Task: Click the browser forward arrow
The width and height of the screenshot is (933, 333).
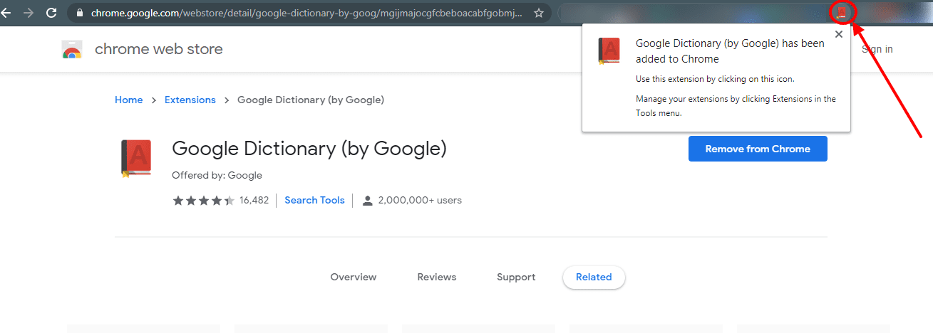Action: coord(29,13)
